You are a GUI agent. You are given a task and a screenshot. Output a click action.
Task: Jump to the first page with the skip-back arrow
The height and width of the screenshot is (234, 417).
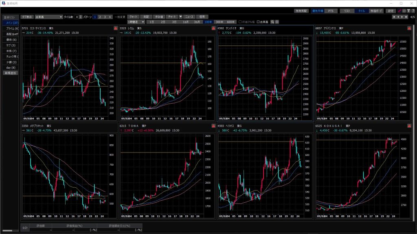[x=393, y=17]
